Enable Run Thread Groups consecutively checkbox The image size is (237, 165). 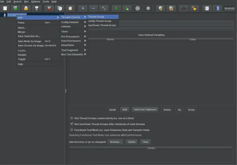(72, 118)
